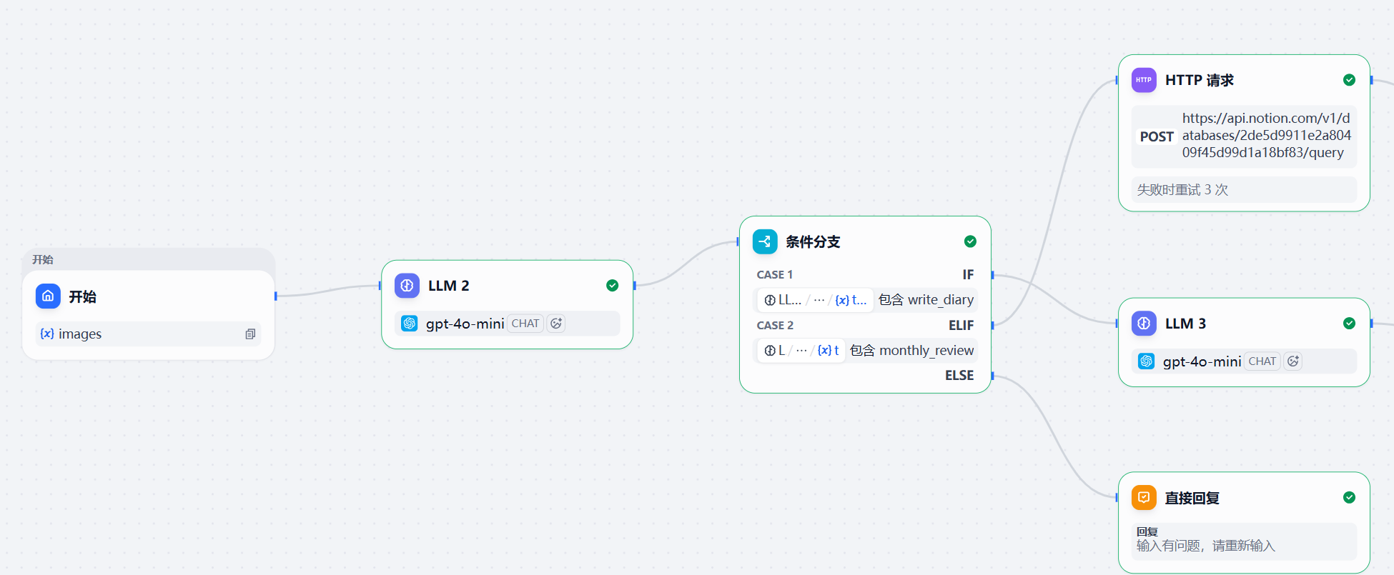
Task: Click the green status check on HTTP request
Action: [x=1349, y=80]
